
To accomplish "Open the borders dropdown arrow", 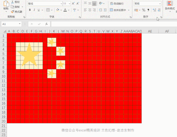I will pos(52,10).
